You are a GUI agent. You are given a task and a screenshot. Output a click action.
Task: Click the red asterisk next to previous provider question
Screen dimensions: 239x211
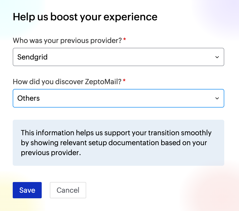click(124, 39)
